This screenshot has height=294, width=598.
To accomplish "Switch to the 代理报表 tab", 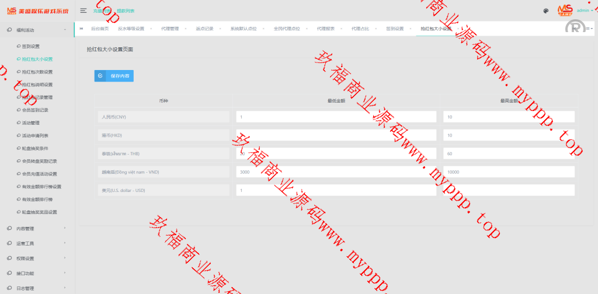I will [326, 29].
